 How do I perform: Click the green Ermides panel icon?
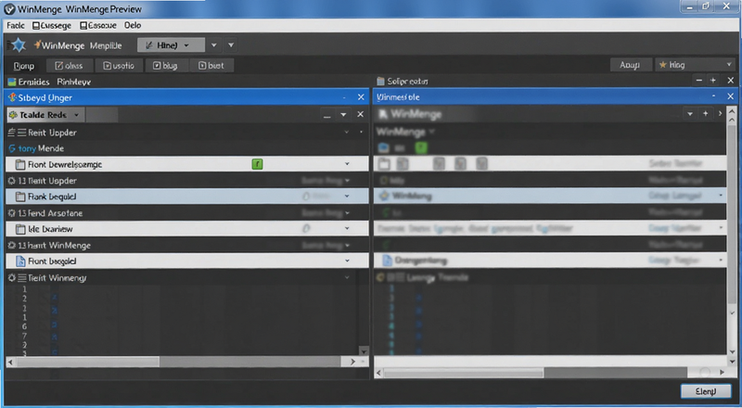pos(12,82)
